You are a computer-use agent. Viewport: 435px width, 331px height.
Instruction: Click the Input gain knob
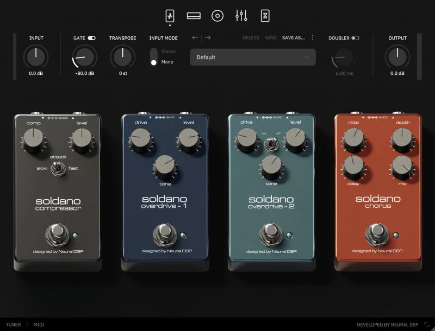click(x=36, y=57)
